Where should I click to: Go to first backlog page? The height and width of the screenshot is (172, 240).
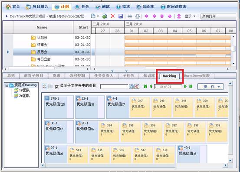pos(145,87)
